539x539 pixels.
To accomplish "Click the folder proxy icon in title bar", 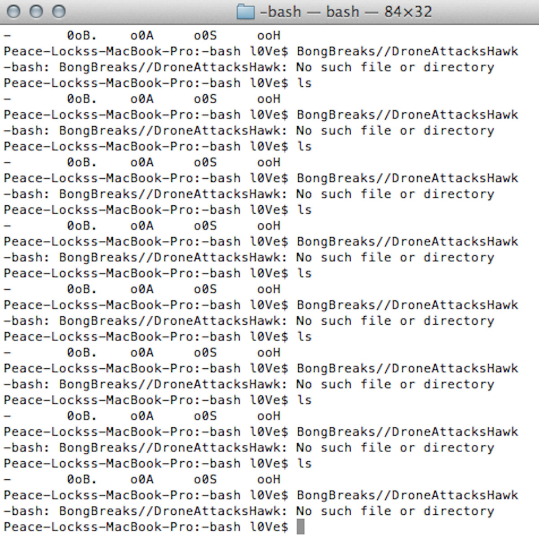I will 245,12.
